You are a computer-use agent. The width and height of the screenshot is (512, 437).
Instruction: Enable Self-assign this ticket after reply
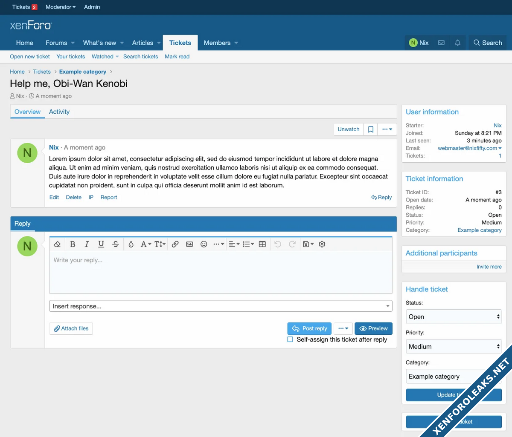(290, 339)
